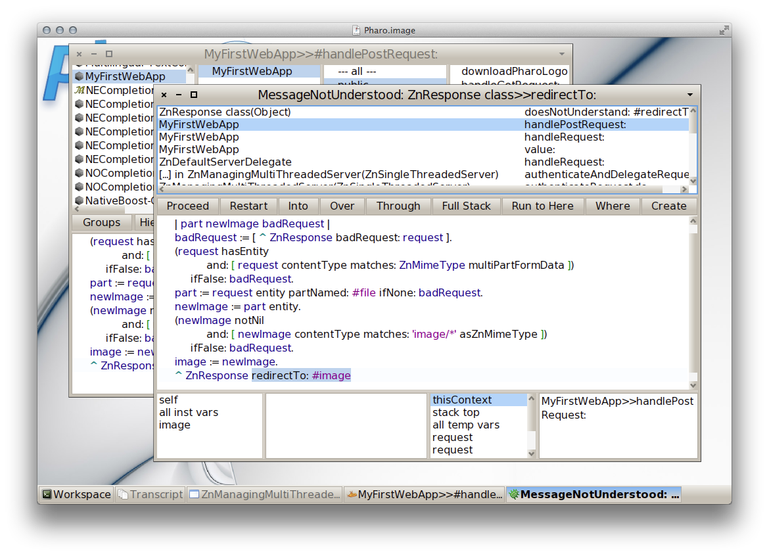769x556 pixels.
Task: Switch to the Transcript taskbar item
Action: 151,494
